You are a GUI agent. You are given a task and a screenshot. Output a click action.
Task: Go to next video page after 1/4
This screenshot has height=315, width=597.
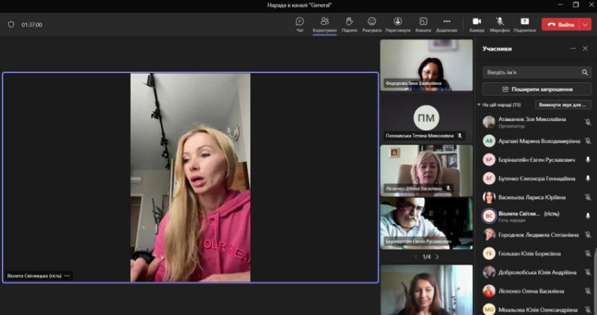coord(437,256)
